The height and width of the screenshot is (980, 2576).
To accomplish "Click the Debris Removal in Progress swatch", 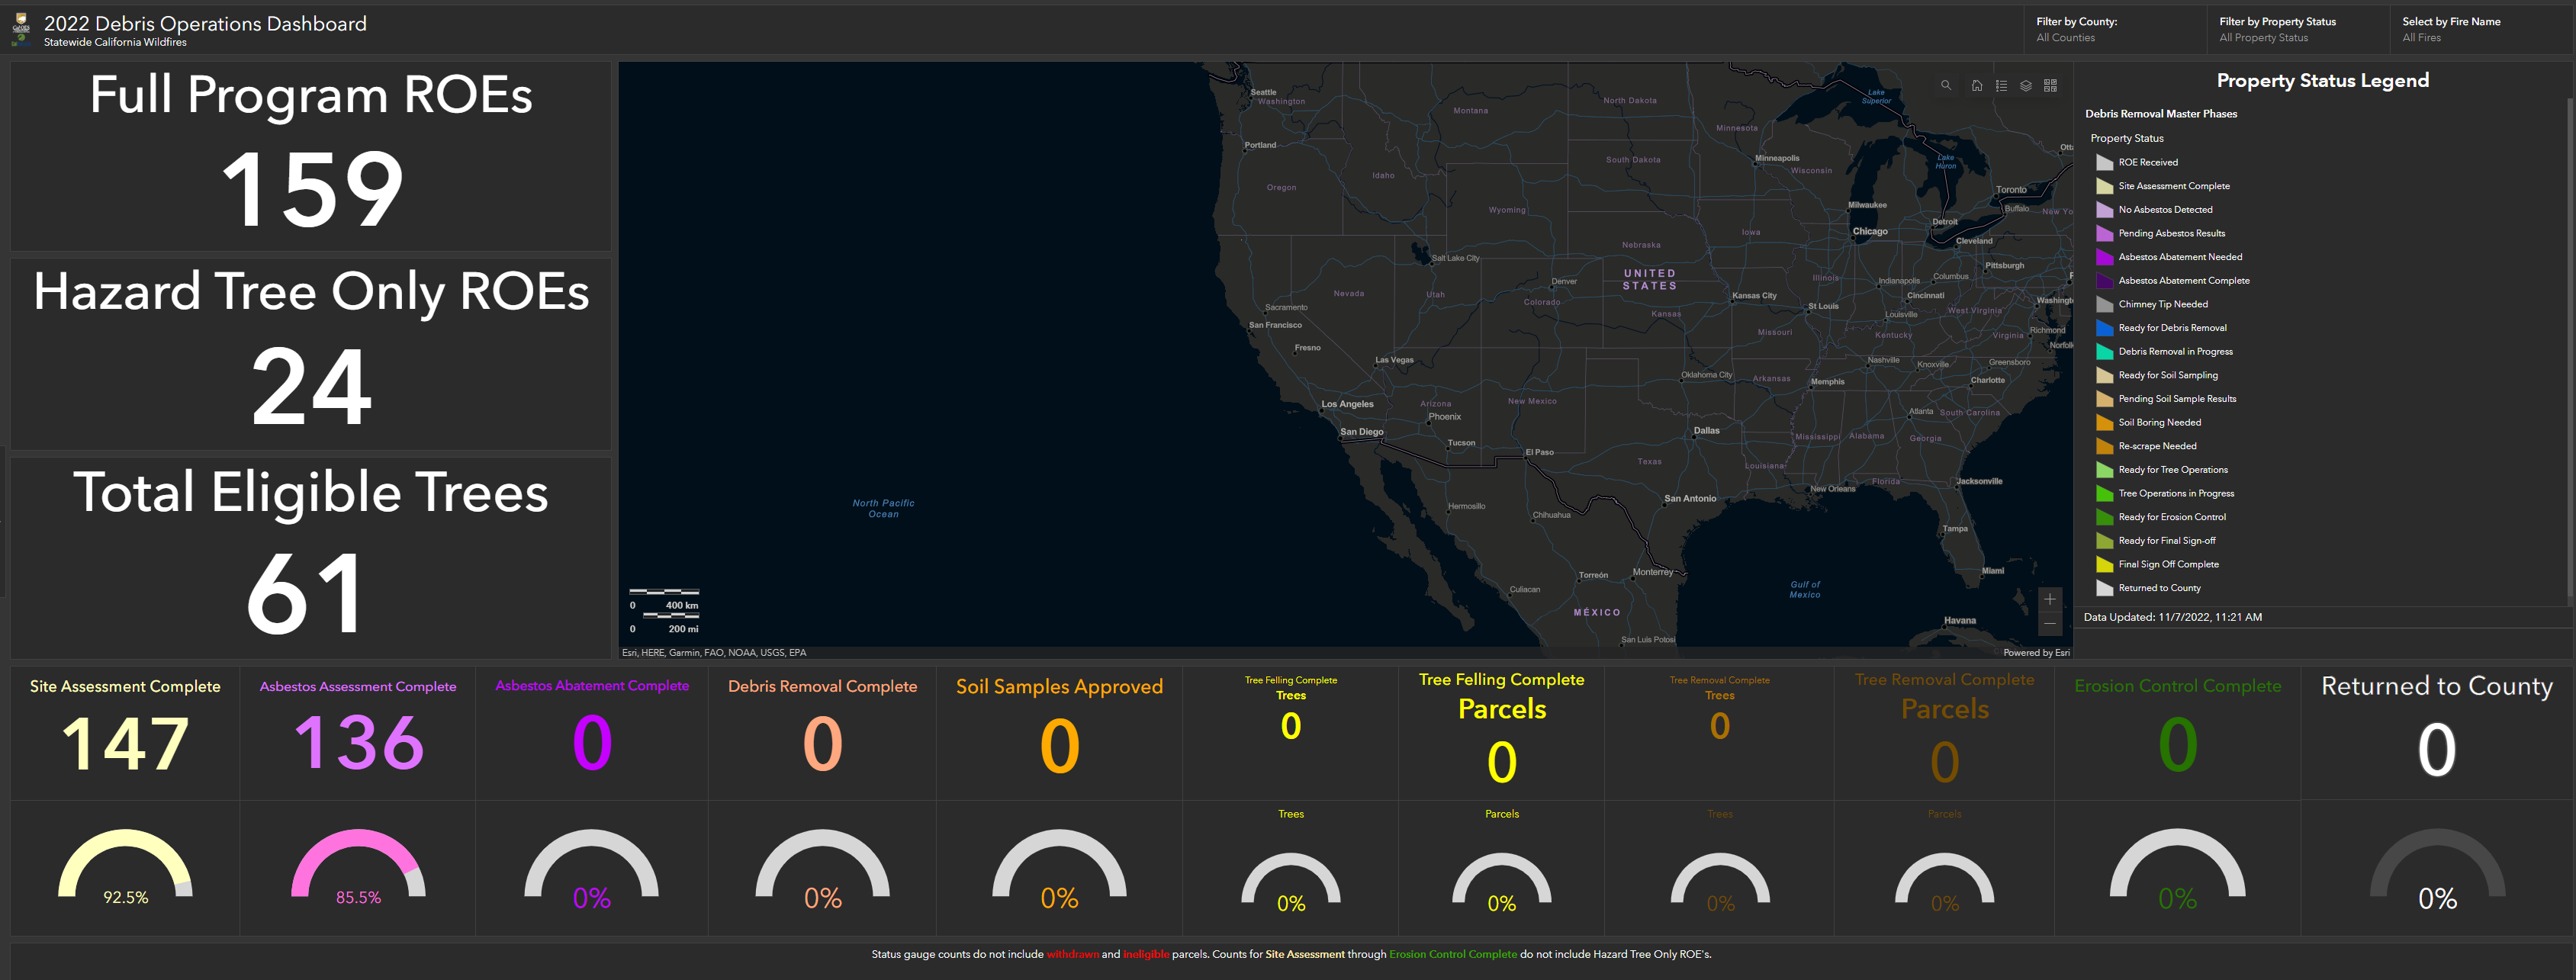I will click(2104, 352).
